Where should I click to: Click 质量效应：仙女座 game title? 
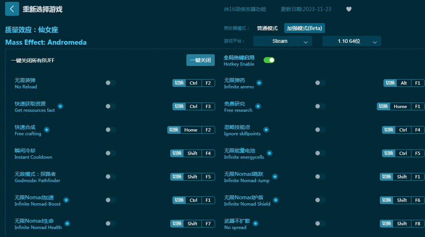(x=32, y=30)
